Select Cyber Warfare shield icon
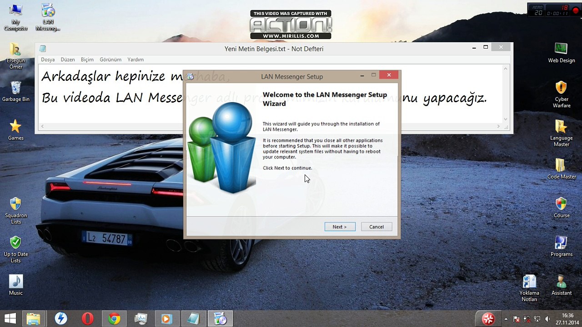 pyautogui.click(x=562, y=94)
